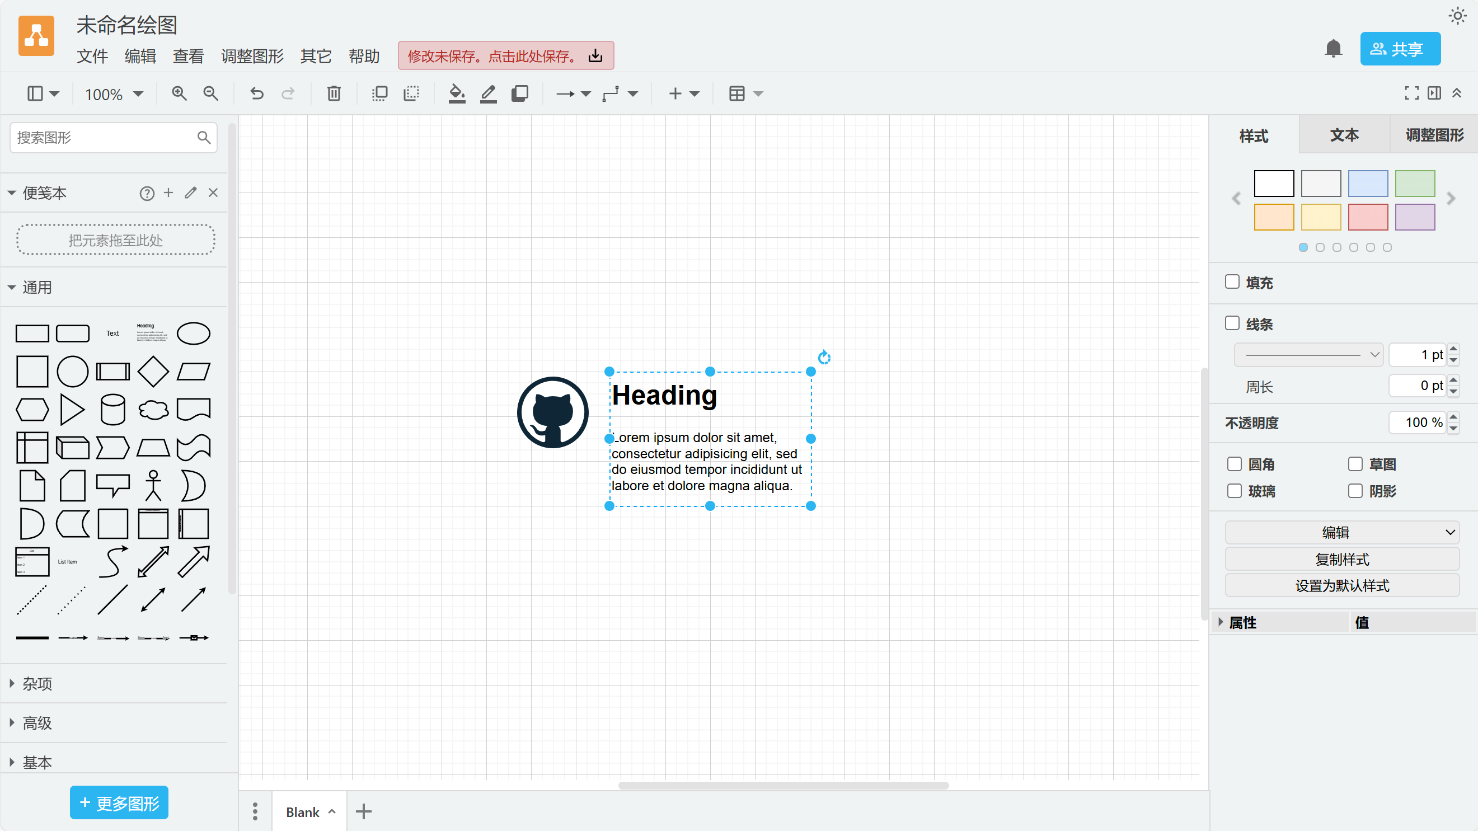Click the undo arrow icon
The width and height of the screenshot is (1478, 831).
coord(256,93)
